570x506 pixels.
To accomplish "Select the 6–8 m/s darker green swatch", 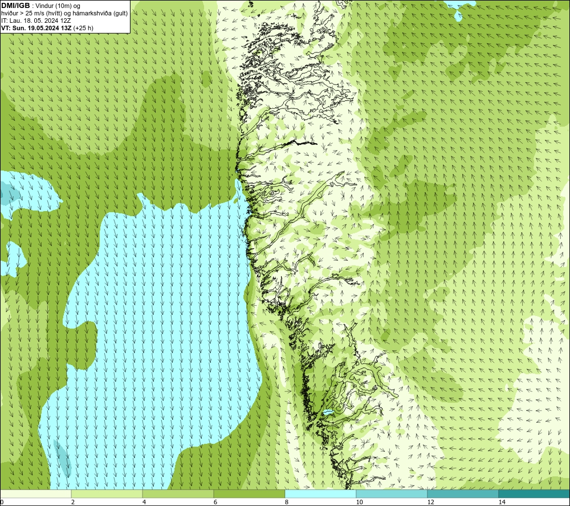I will click(x=250, y=493).
